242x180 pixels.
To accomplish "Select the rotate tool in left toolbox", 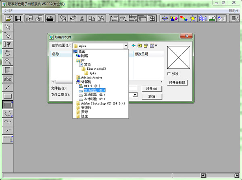I will coord(7,53).
